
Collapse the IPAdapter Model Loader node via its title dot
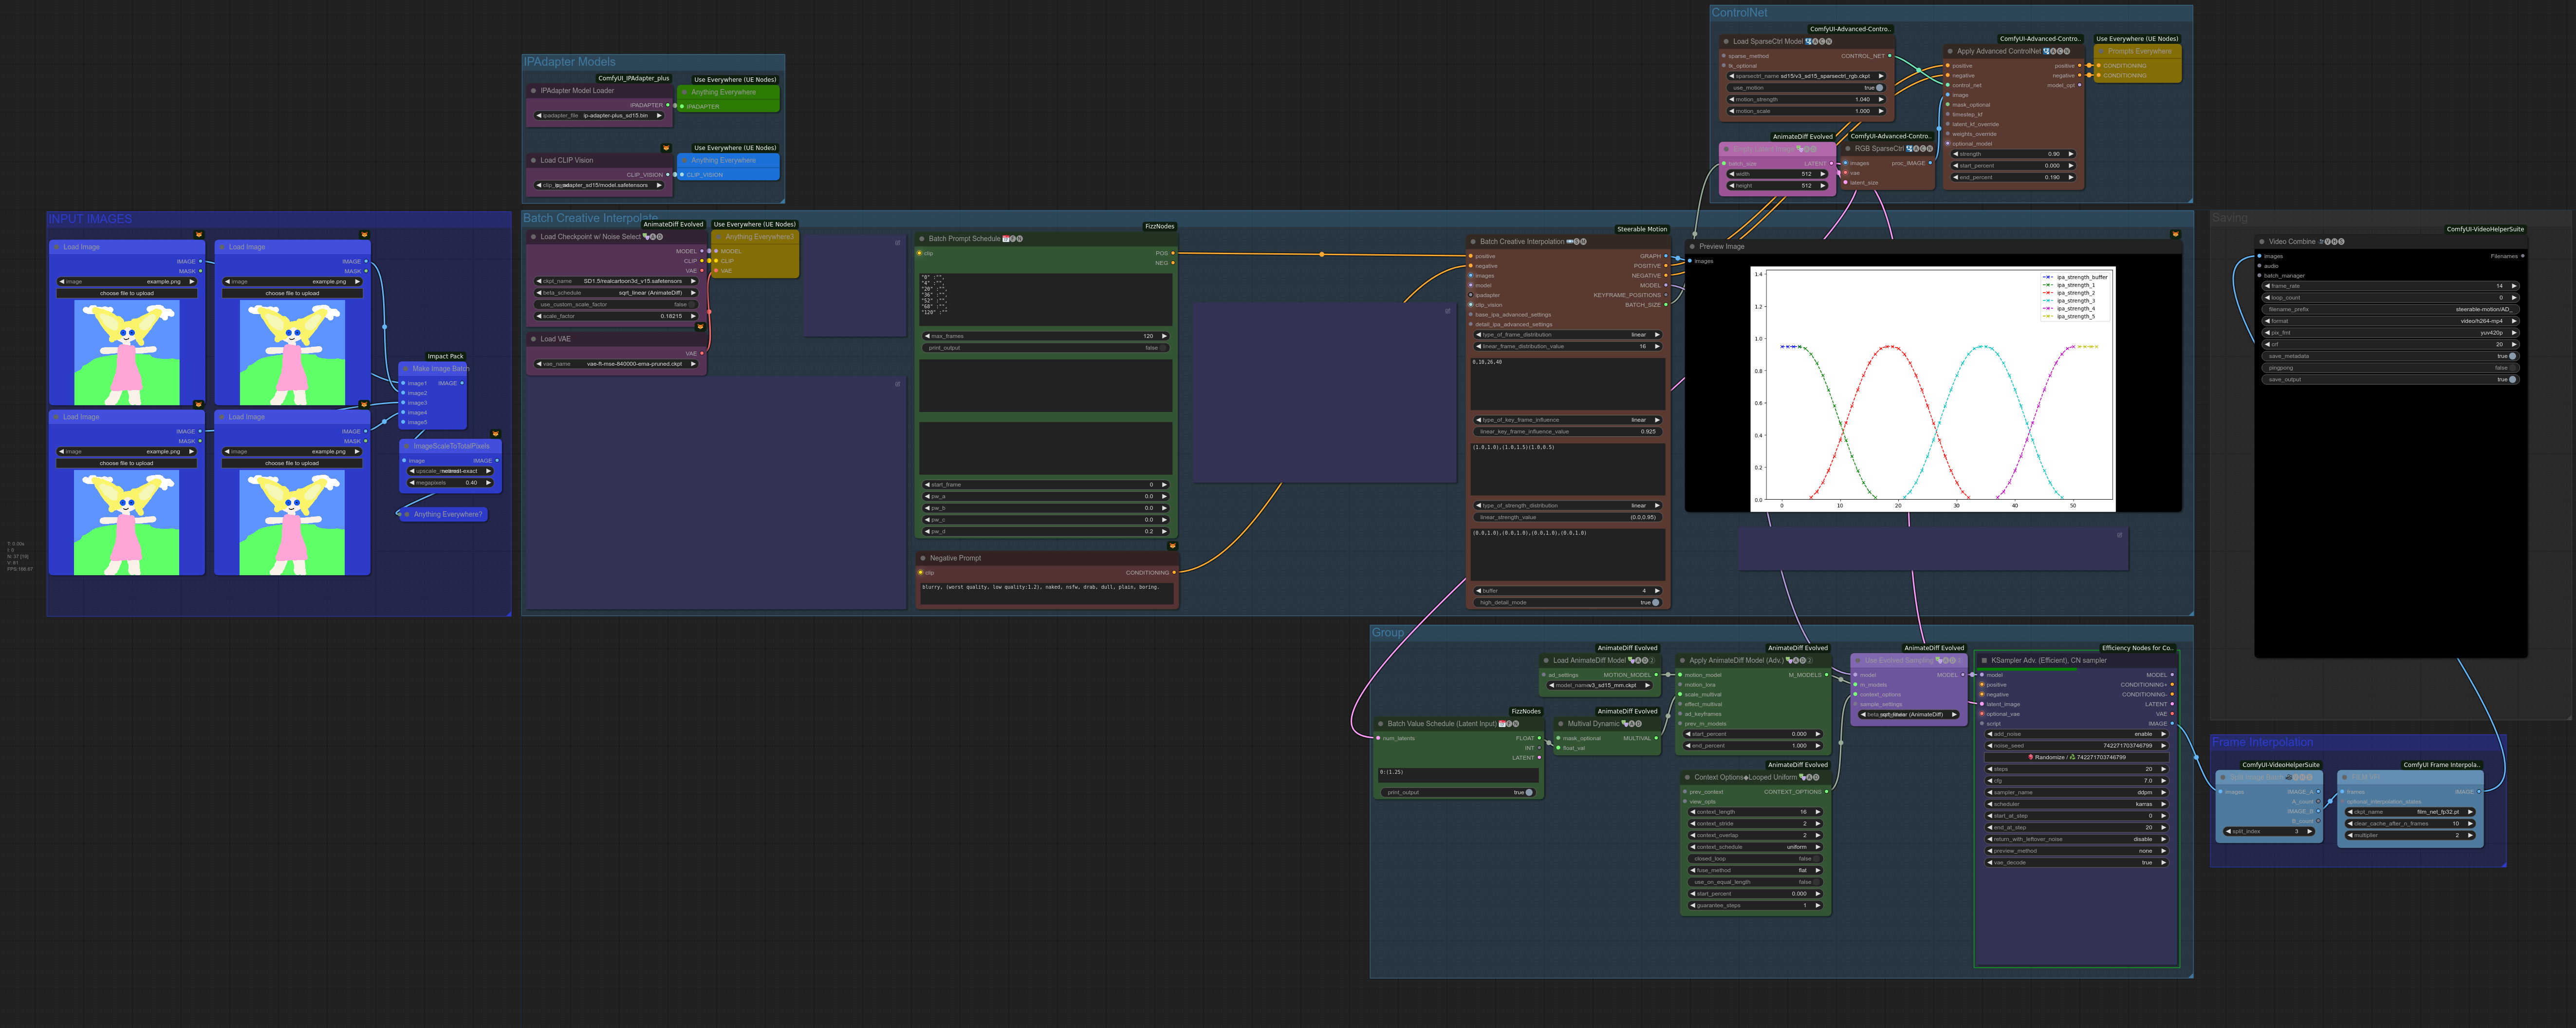pyautogui.click(x=534, y=91)
